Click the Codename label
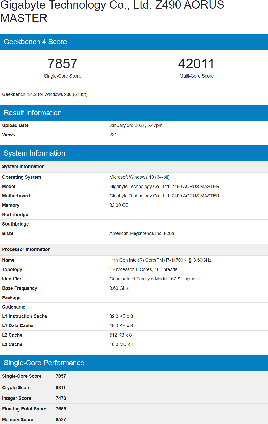Image resolution: width=268 pixels, height=424 pixels. coord(14,307)
